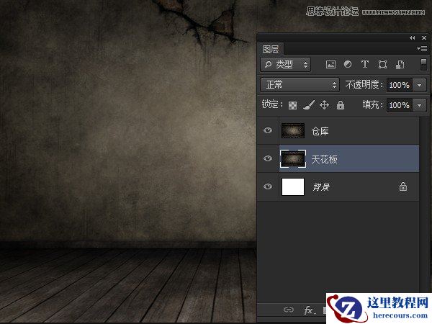Screen dimensions: 432x324
Task: Select the white 背景 layer thumbnail
Action: click(293, 186)
